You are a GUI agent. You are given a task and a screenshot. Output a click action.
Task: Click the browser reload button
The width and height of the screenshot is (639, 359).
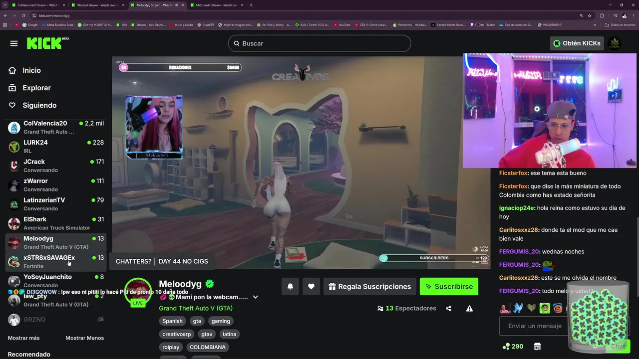pyautogui.click(x=24, y=15)
